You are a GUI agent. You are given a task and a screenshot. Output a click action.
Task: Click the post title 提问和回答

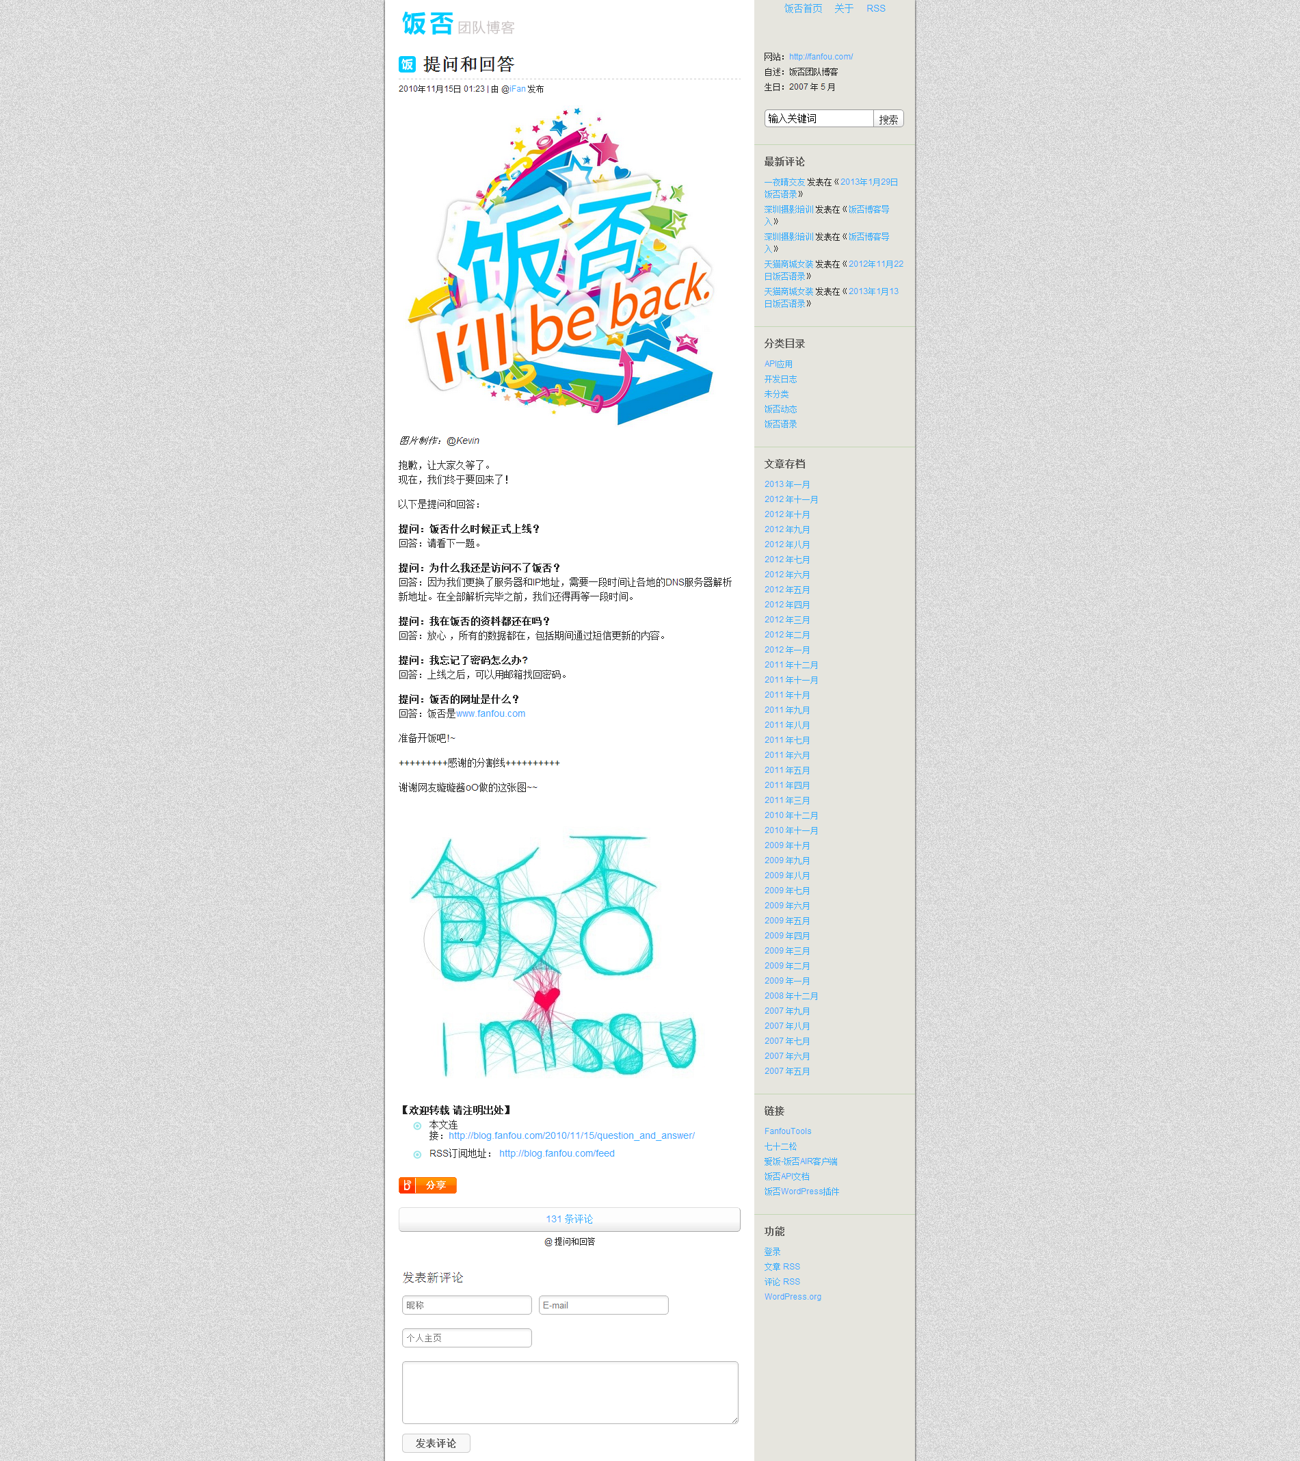[x=469, y=64]
